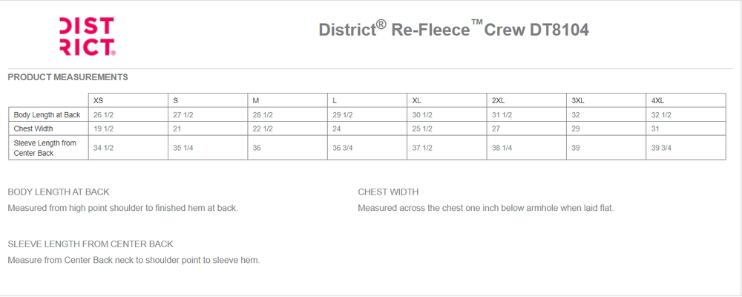Select the 4XL column header
The image size is (742, 297).
click(x=657, y=100)
